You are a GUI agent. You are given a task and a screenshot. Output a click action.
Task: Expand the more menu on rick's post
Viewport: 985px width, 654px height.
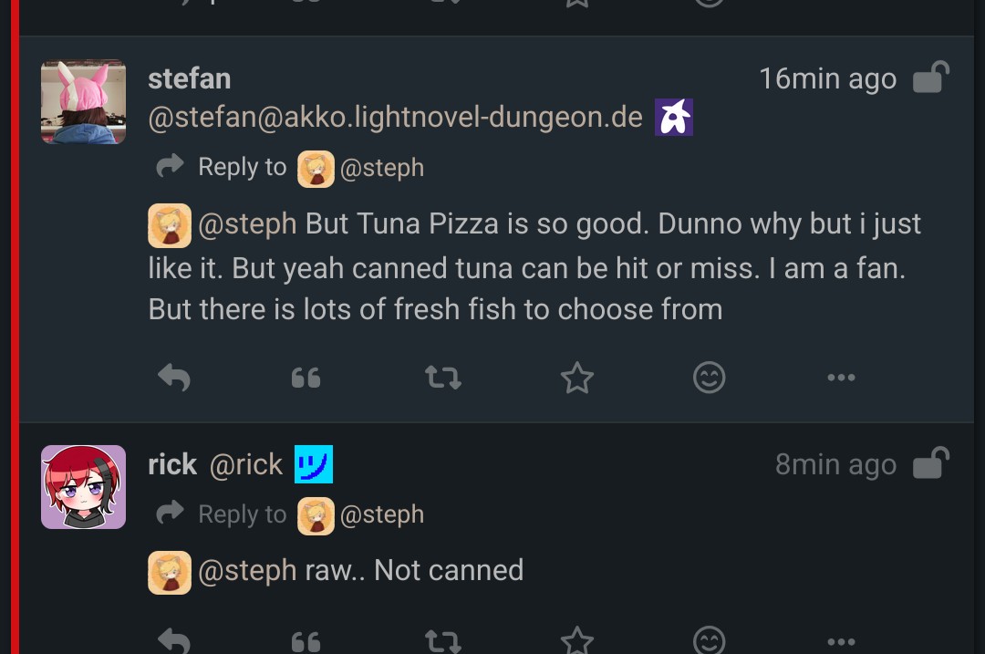point(840,642)
